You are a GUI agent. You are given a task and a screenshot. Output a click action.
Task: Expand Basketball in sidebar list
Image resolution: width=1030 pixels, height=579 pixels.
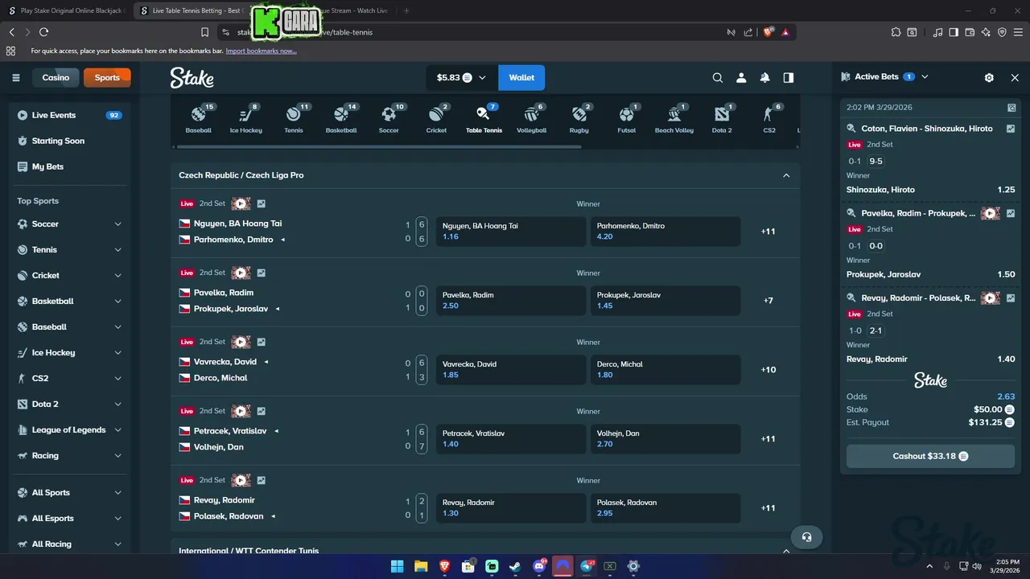pos(69,302)
